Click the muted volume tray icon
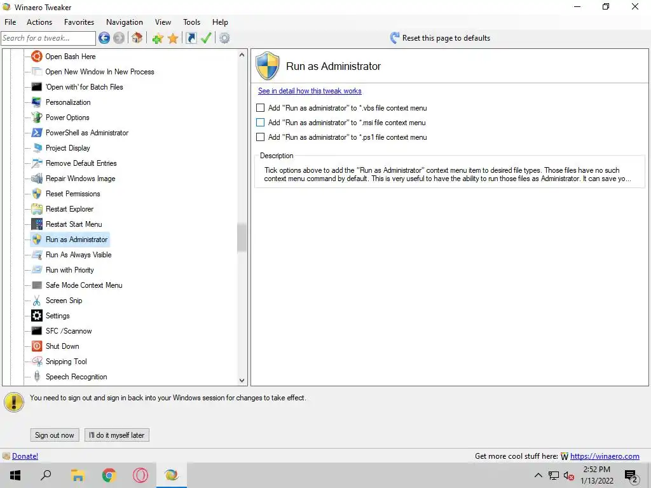Screen dimensions: 651x488 569,476
